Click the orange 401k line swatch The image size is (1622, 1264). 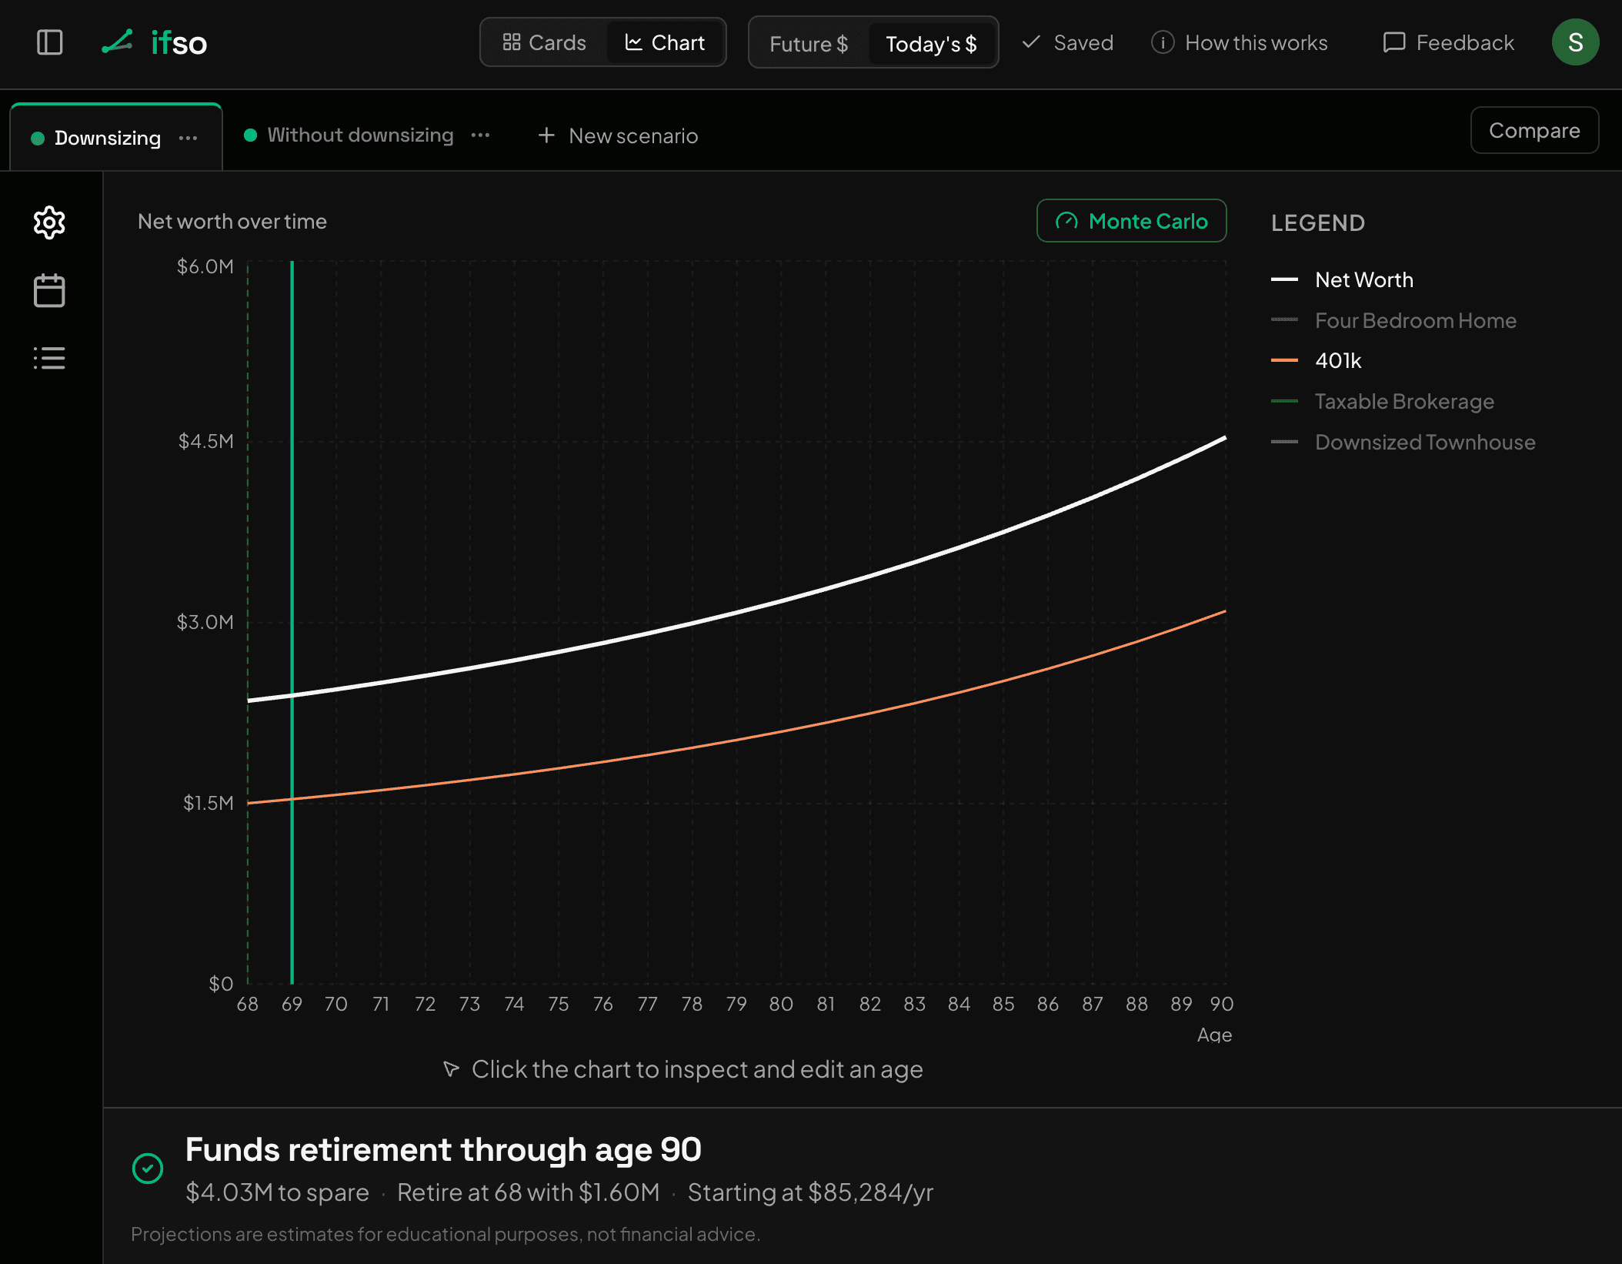(x=1284, y=360)
